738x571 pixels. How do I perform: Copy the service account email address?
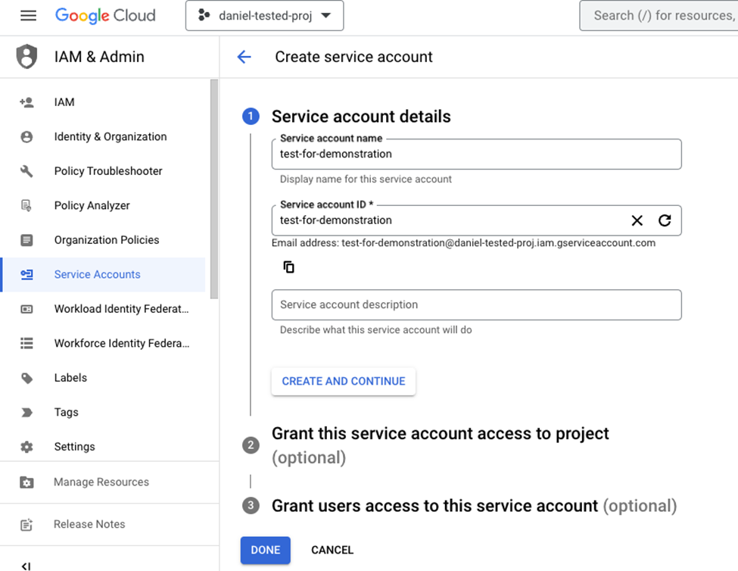click(x=288, y=267)
